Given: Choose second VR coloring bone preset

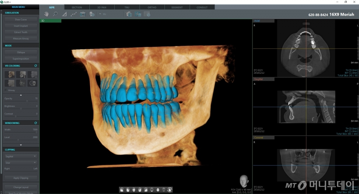Looking at the screenshot, I should (21, 74).
